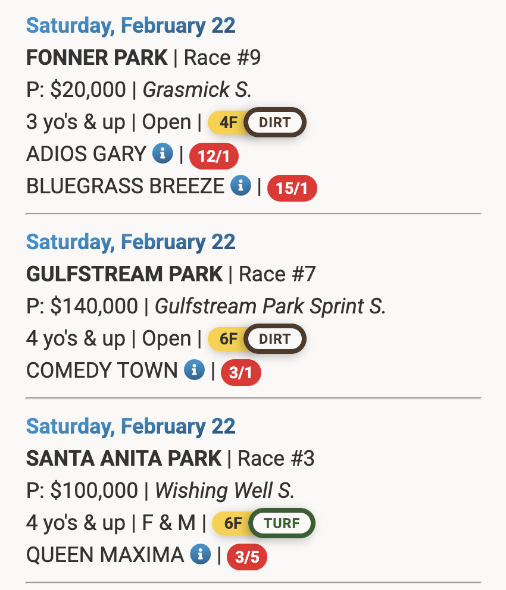506x590 pixels.
Task: Select the TURF surface tag
Action: (x=282, y=523)
